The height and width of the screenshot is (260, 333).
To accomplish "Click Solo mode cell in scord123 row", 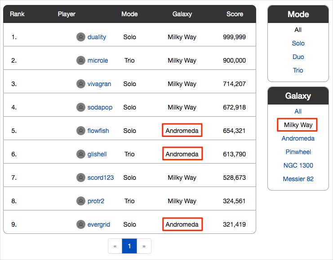I will (129, 178).
